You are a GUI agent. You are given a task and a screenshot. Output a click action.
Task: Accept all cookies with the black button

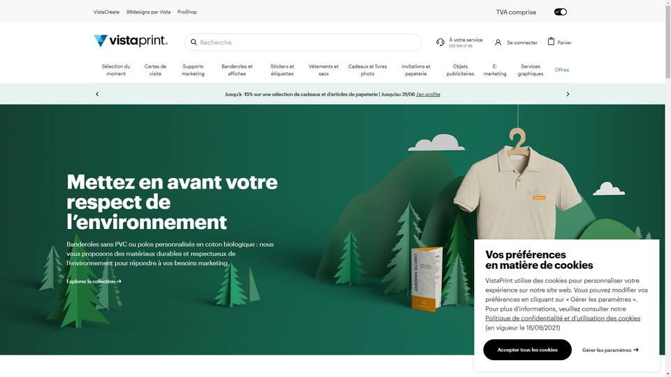527,350
